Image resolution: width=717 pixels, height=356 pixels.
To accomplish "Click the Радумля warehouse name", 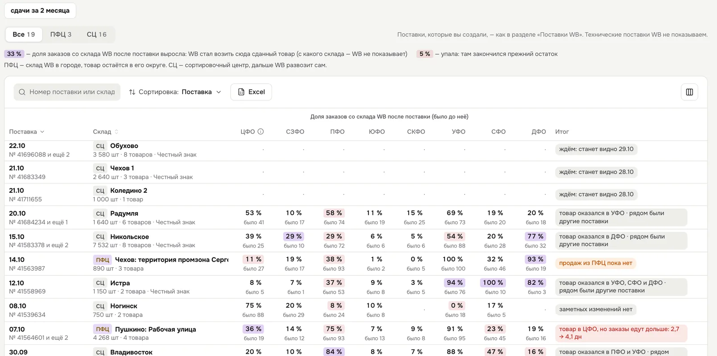I will [124, 213].
